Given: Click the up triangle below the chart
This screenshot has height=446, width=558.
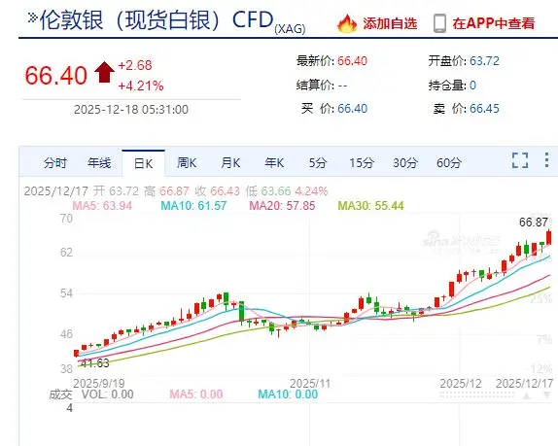Looking at the screenshot, I should [x=527, y=395].
